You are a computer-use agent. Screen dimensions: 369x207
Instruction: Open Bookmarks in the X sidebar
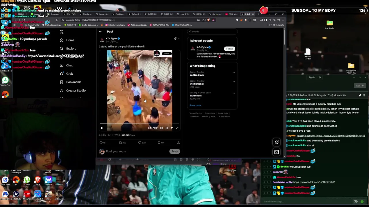point(71,82)
